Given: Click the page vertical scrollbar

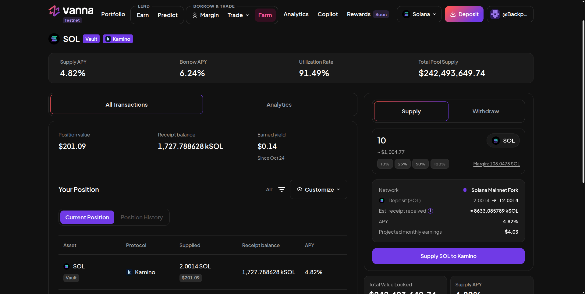Looking at the screenshot, I should 583,101.
